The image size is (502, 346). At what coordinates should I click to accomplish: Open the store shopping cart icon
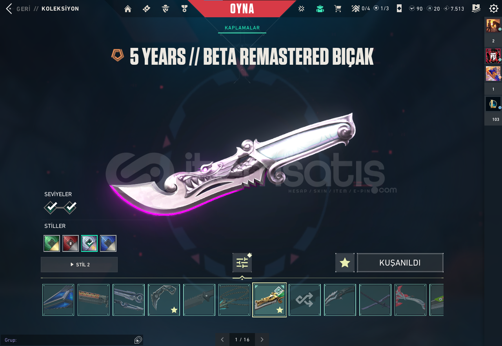pyautogui.click(x=337, y=9)
